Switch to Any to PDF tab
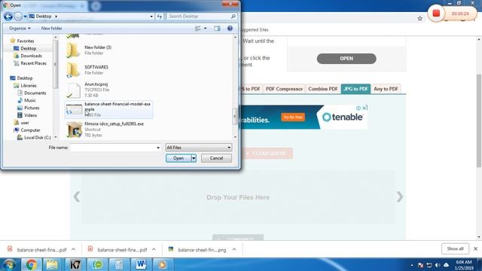 386,89
